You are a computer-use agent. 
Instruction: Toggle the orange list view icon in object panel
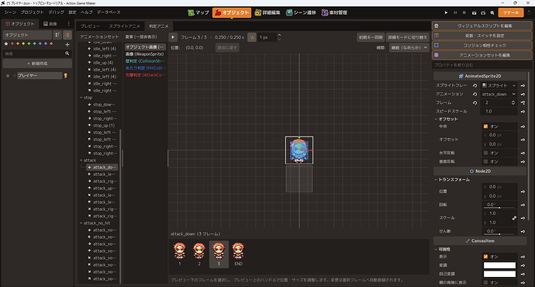point(67,35)
